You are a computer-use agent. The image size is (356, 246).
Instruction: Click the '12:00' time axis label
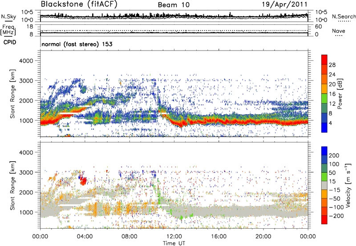tap(174, 237)
